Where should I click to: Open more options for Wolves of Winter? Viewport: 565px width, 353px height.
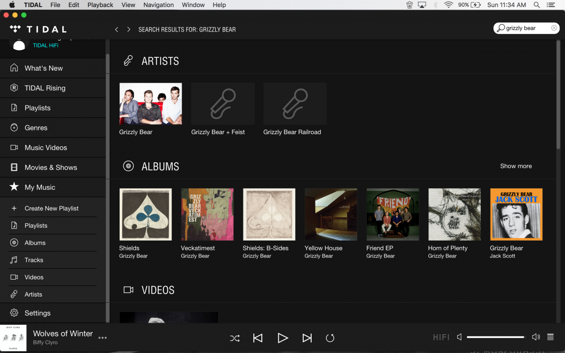(x=103, y=337)
